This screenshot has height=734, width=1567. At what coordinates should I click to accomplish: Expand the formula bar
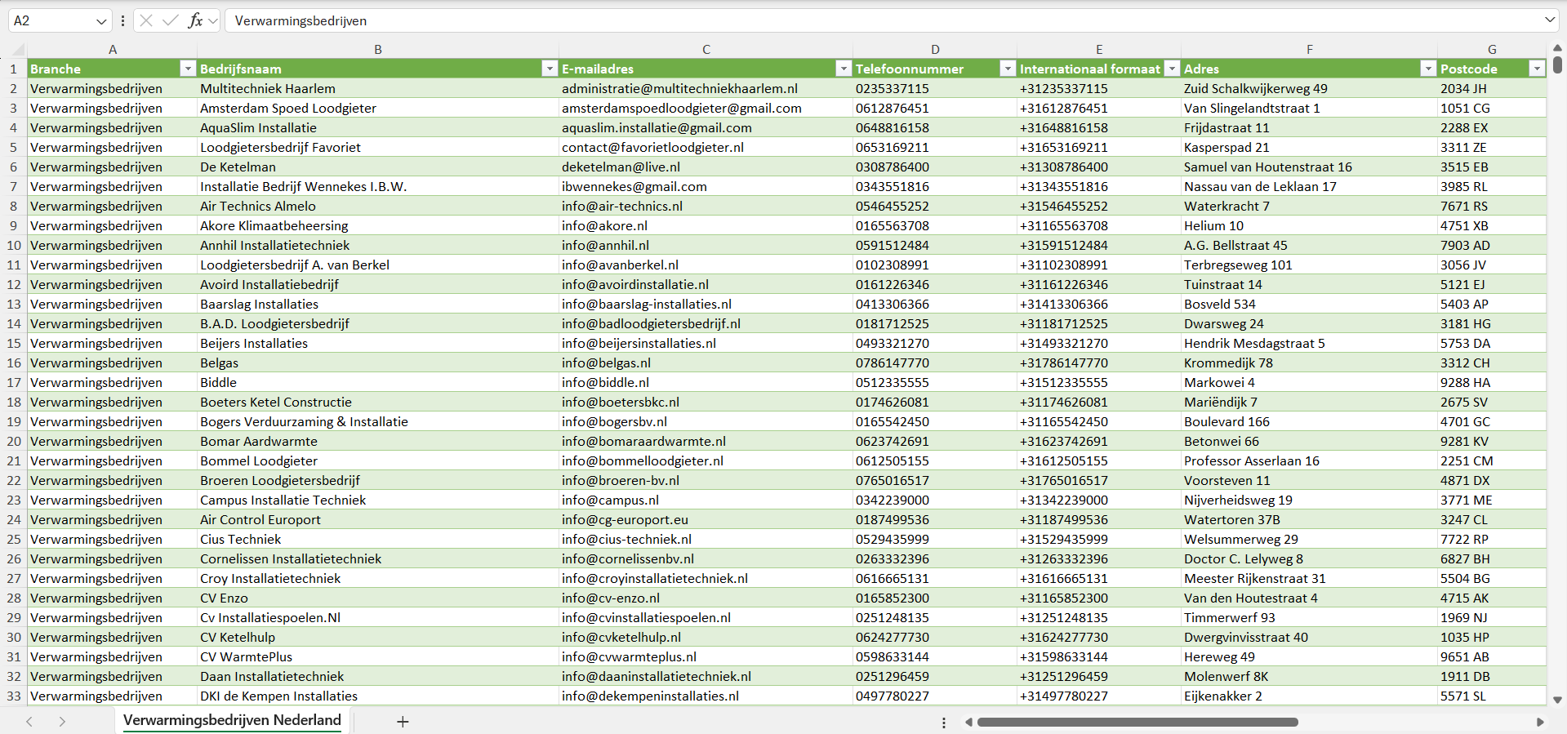pyautogui.click(x=1549, y=20)
